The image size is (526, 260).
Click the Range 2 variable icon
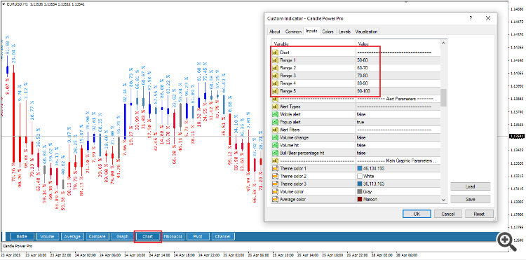[x=275, y=68]
